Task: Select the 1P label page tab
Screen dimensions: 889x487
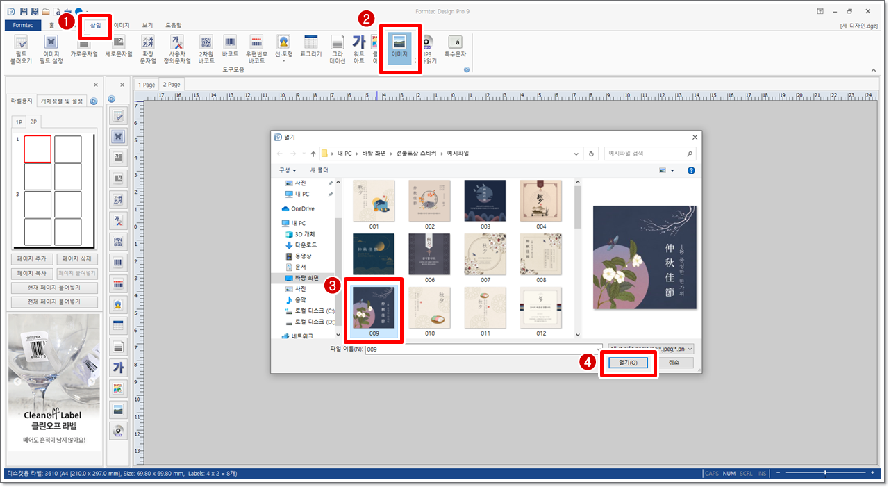Action: click(19, 122)
